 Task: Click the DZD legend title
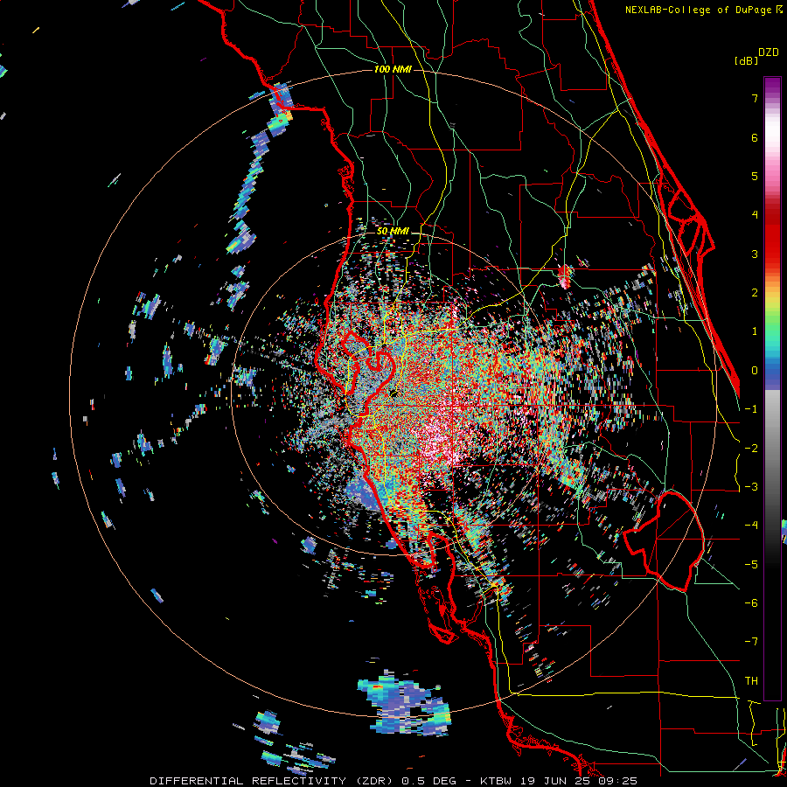769,52
